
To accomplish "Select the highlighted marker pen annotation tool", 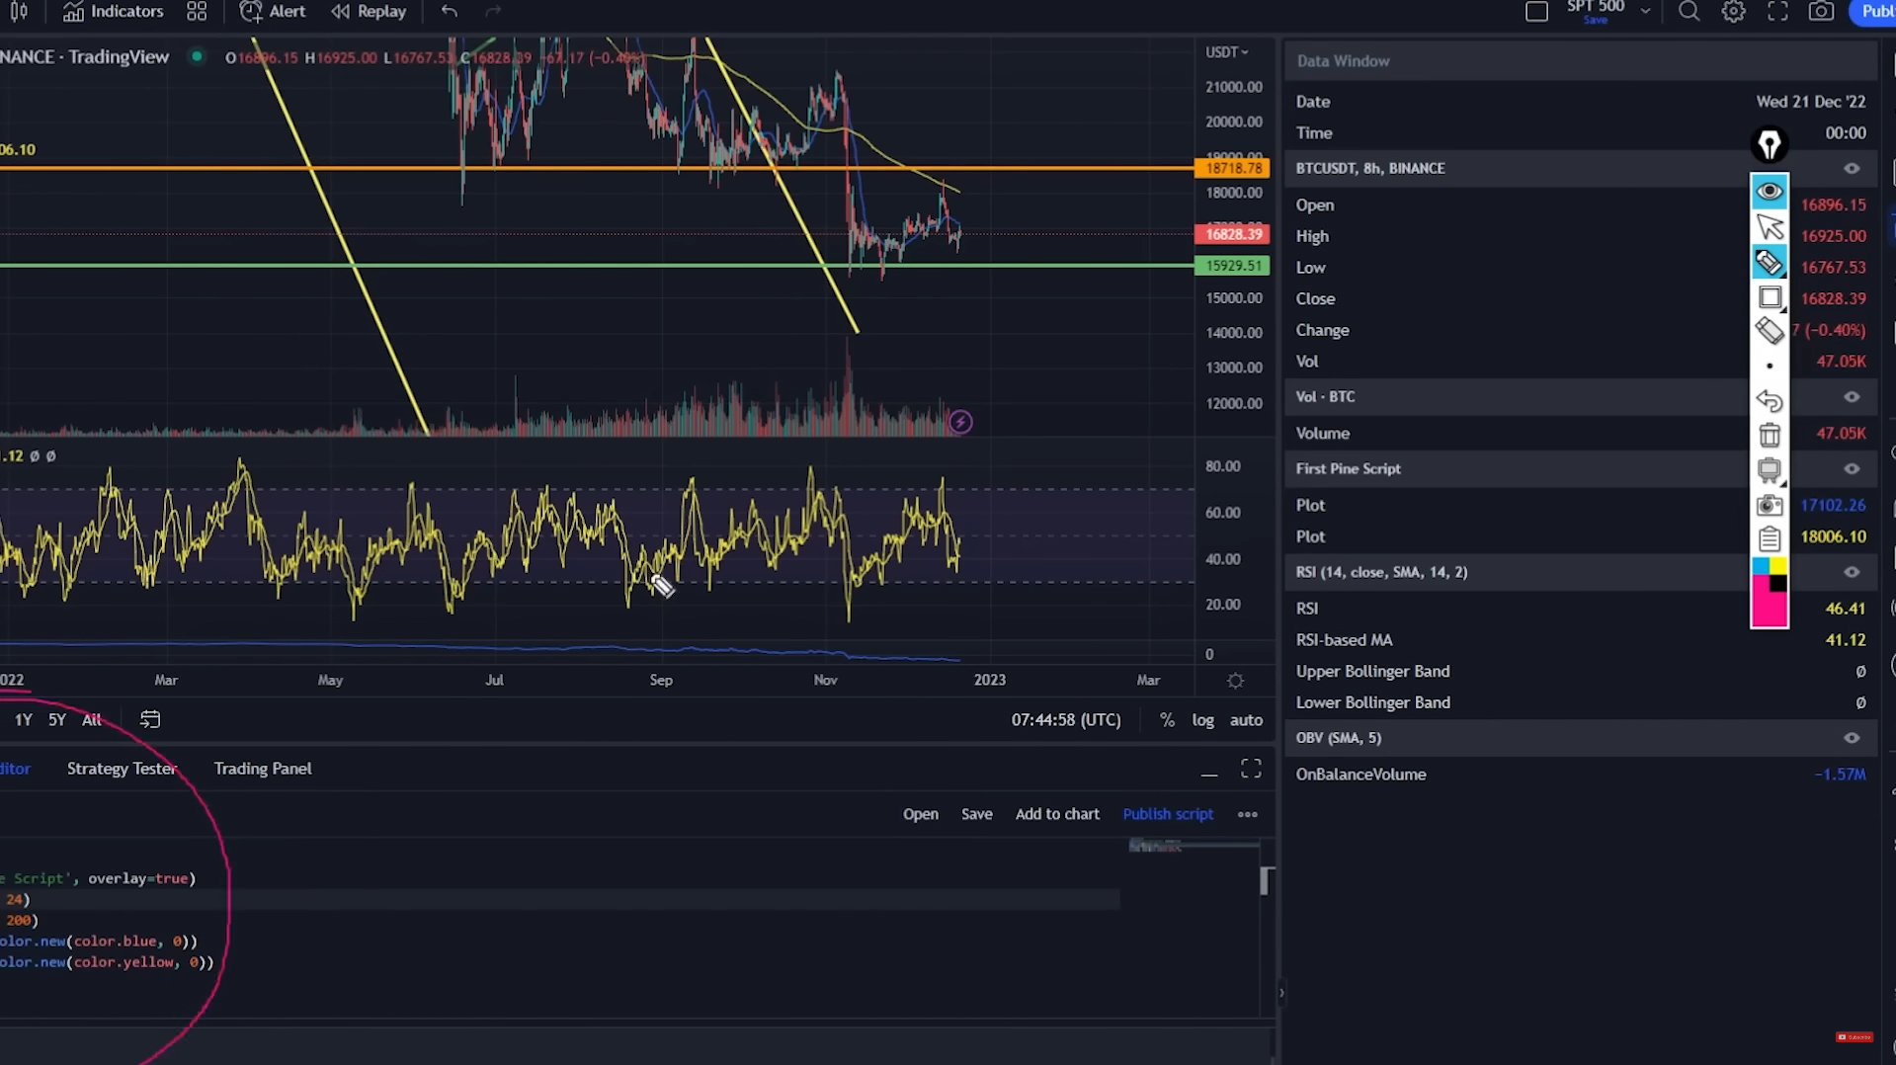I will [x=1770, y=263].
